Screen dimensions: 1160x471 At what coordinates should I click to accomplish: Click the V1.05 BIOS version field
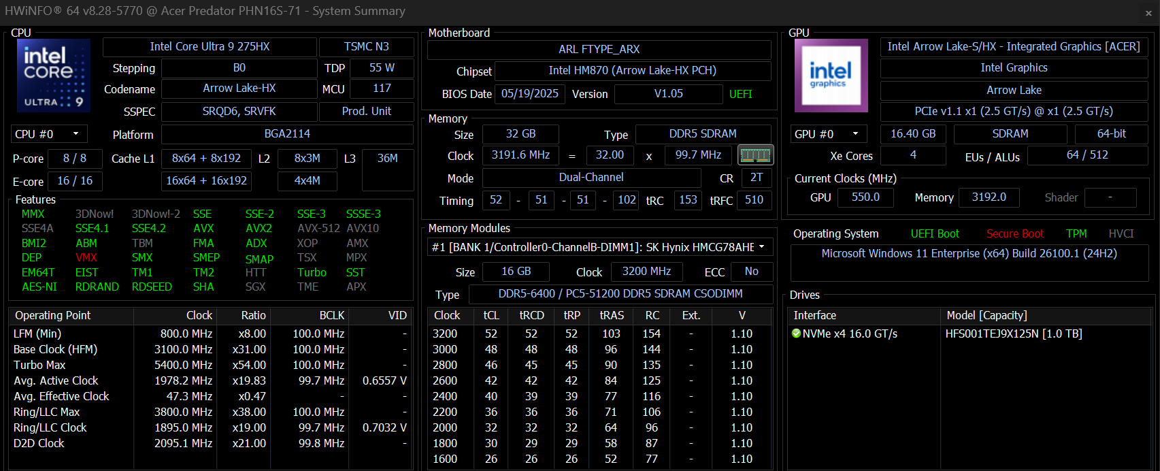669,94
